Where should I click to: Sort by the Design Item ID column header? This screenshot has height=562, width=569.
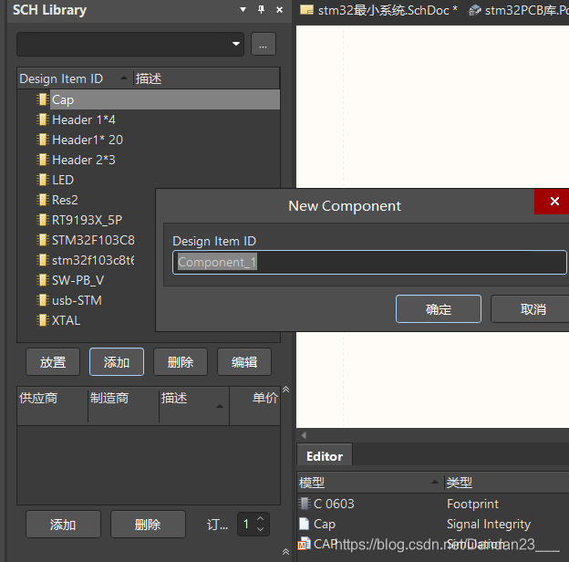73,78
